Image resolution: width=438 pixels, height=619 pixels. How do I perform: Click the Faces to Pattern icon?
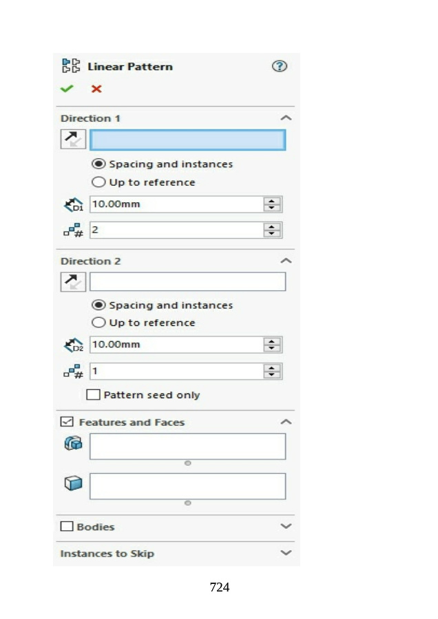(72, 484)
